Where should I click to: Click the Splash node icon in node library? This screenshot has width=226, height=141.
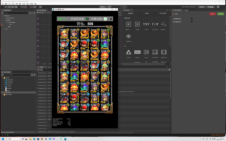coord(128,24)
